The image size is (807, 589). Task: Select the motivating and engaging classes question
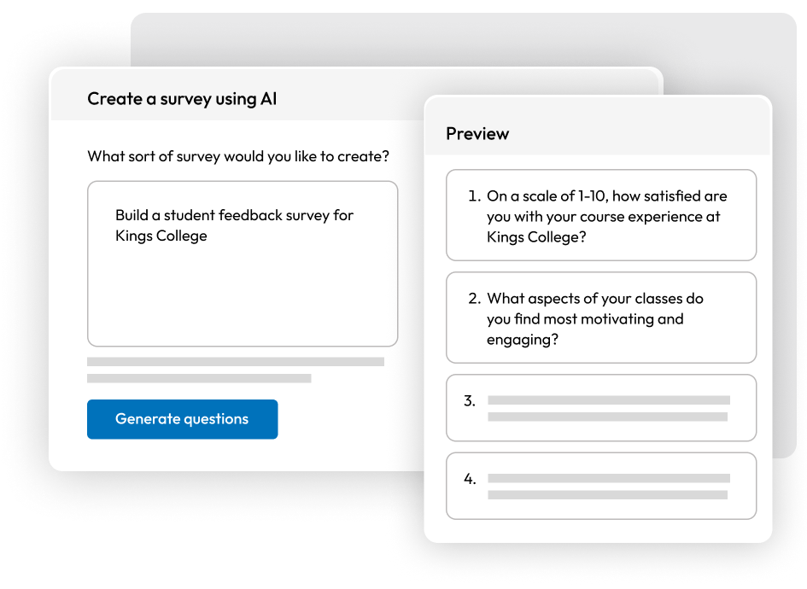pos(601,318)
